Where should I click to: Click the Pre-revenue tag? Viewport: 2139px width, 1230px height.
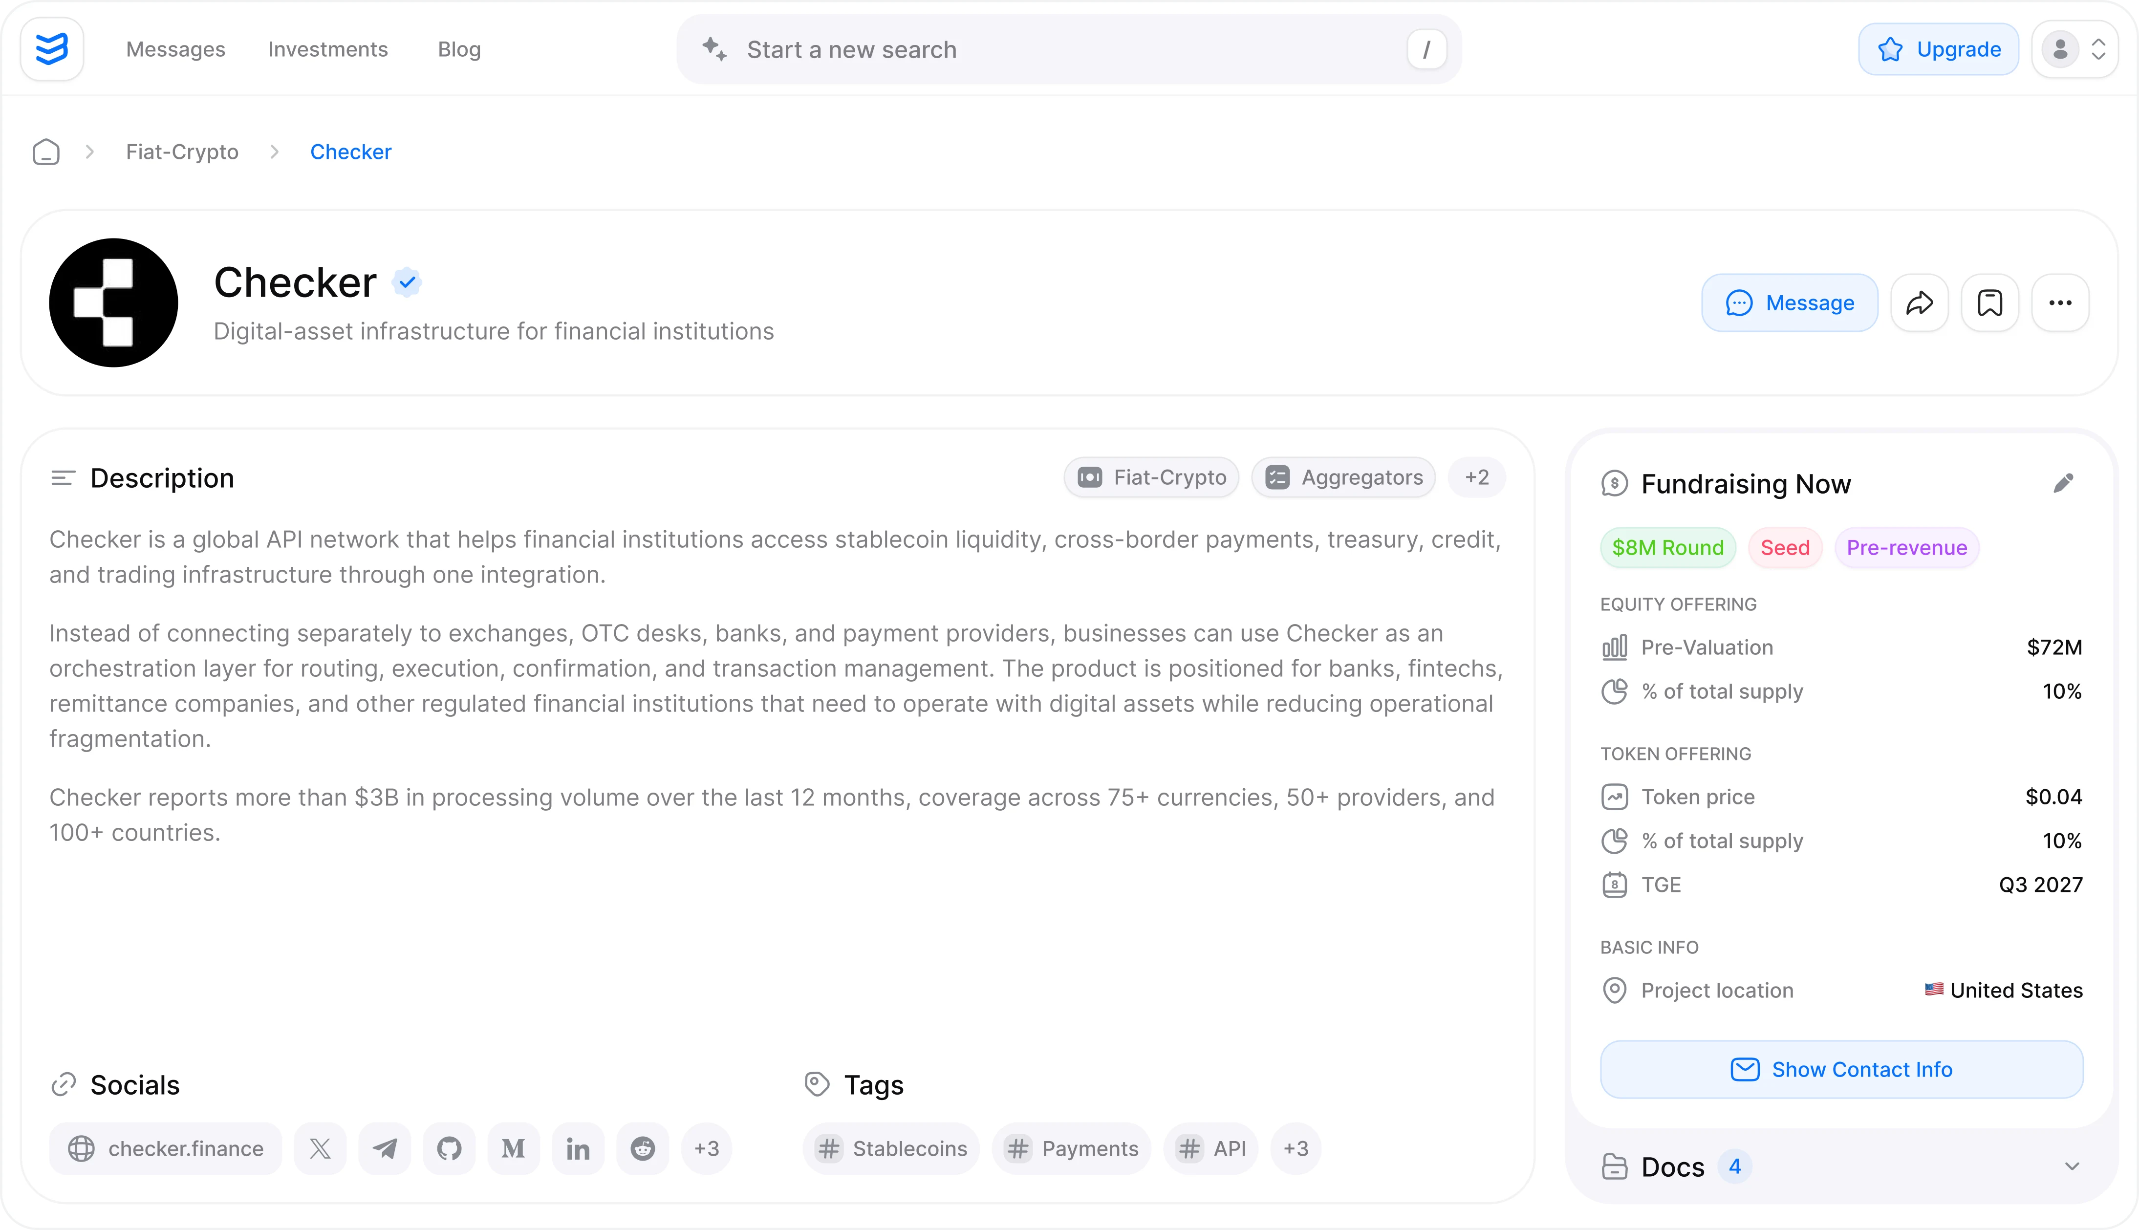point(1907,547)
